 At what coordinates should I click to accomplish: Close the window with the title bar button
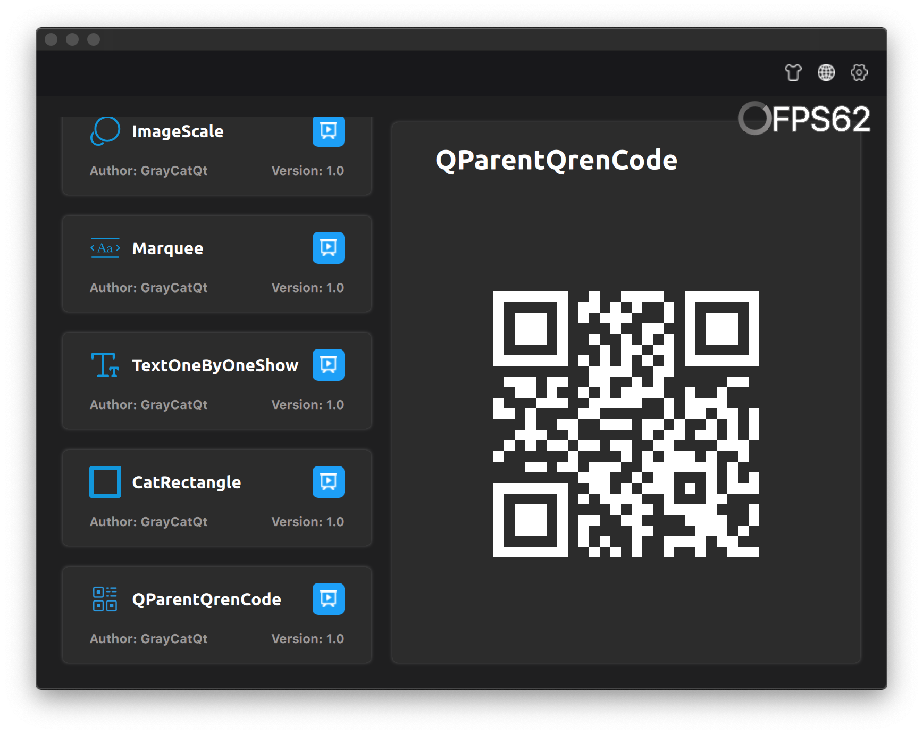coord(51,39)
